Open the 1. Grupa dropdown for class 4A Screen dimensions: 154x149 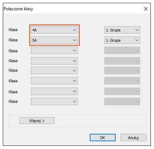coord(122,30)
